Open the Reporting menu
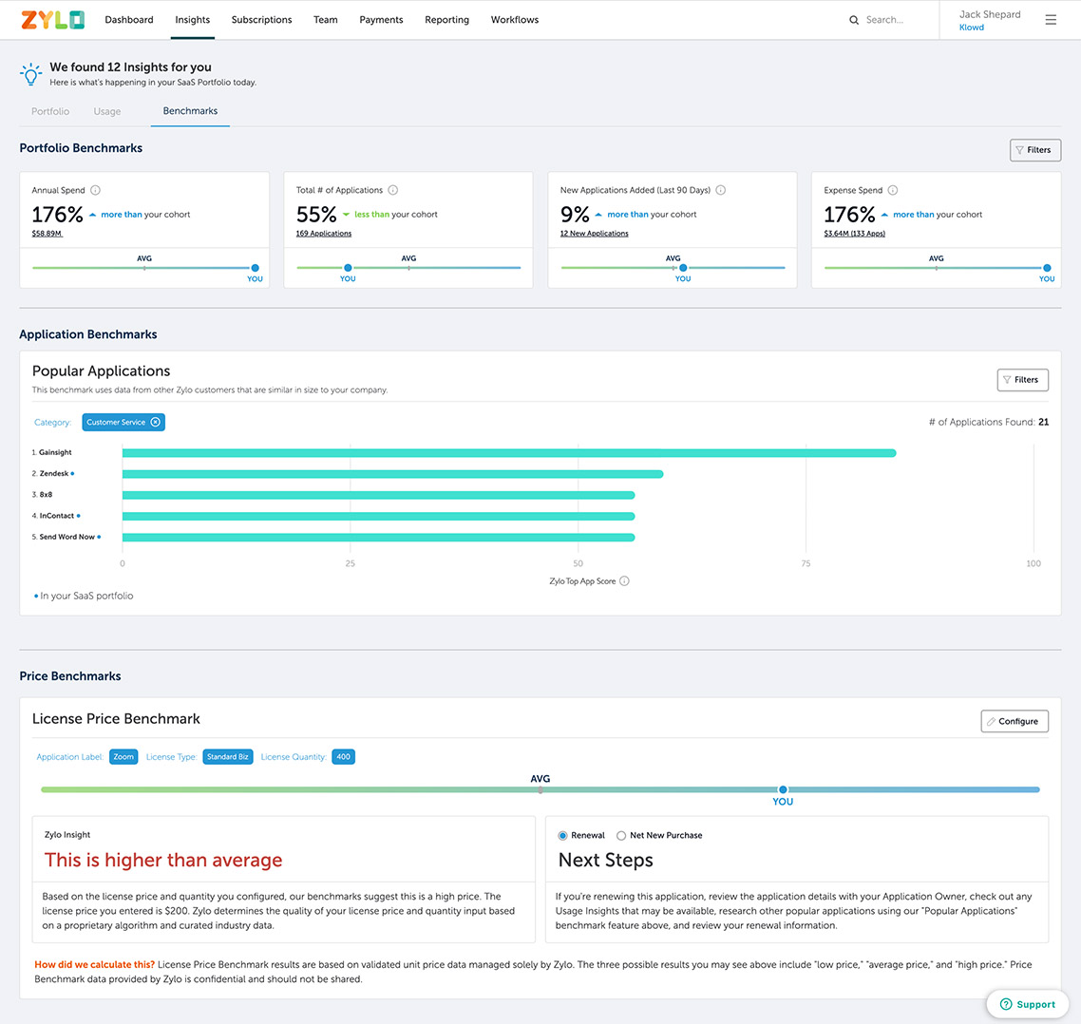Screen dimensions: 1081x1024 446,20
